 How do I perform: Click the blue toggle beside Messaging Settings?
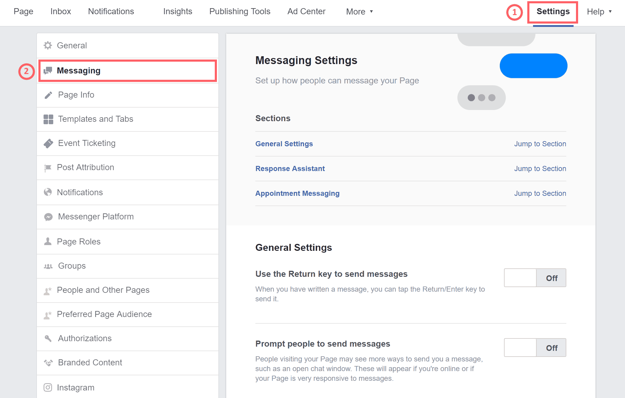point(533,66)
